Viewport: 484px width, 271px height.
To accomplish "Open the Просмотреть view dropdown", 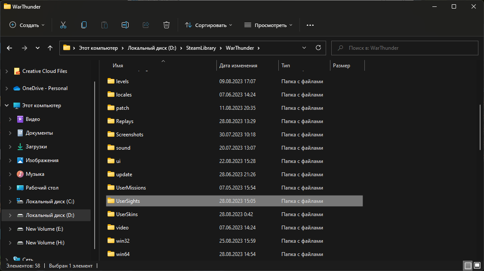I will tap(268, 25).
